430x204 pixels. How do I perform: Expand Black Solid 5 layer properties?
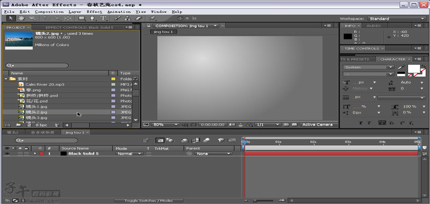pyautogui.click(x=35, y=154)
